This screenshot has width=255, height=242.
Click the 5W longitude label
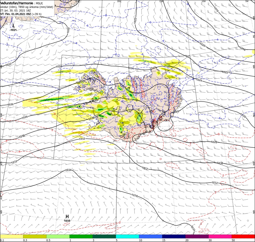point(247,1)
